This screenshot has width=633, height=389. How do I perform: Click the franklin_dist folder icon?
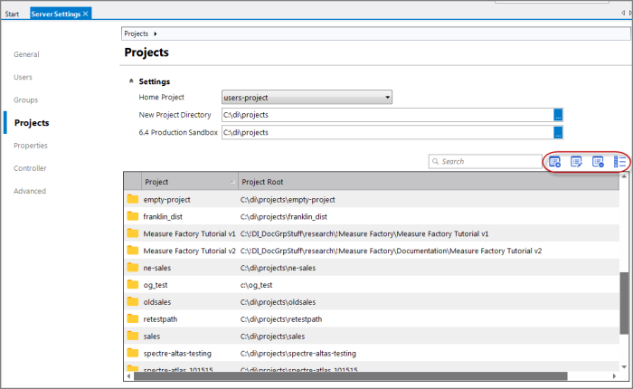click(x=132, y=216)
